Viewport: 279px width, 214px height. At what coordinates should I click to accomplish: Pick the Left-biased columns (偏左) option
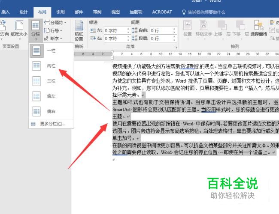point(51,96)
